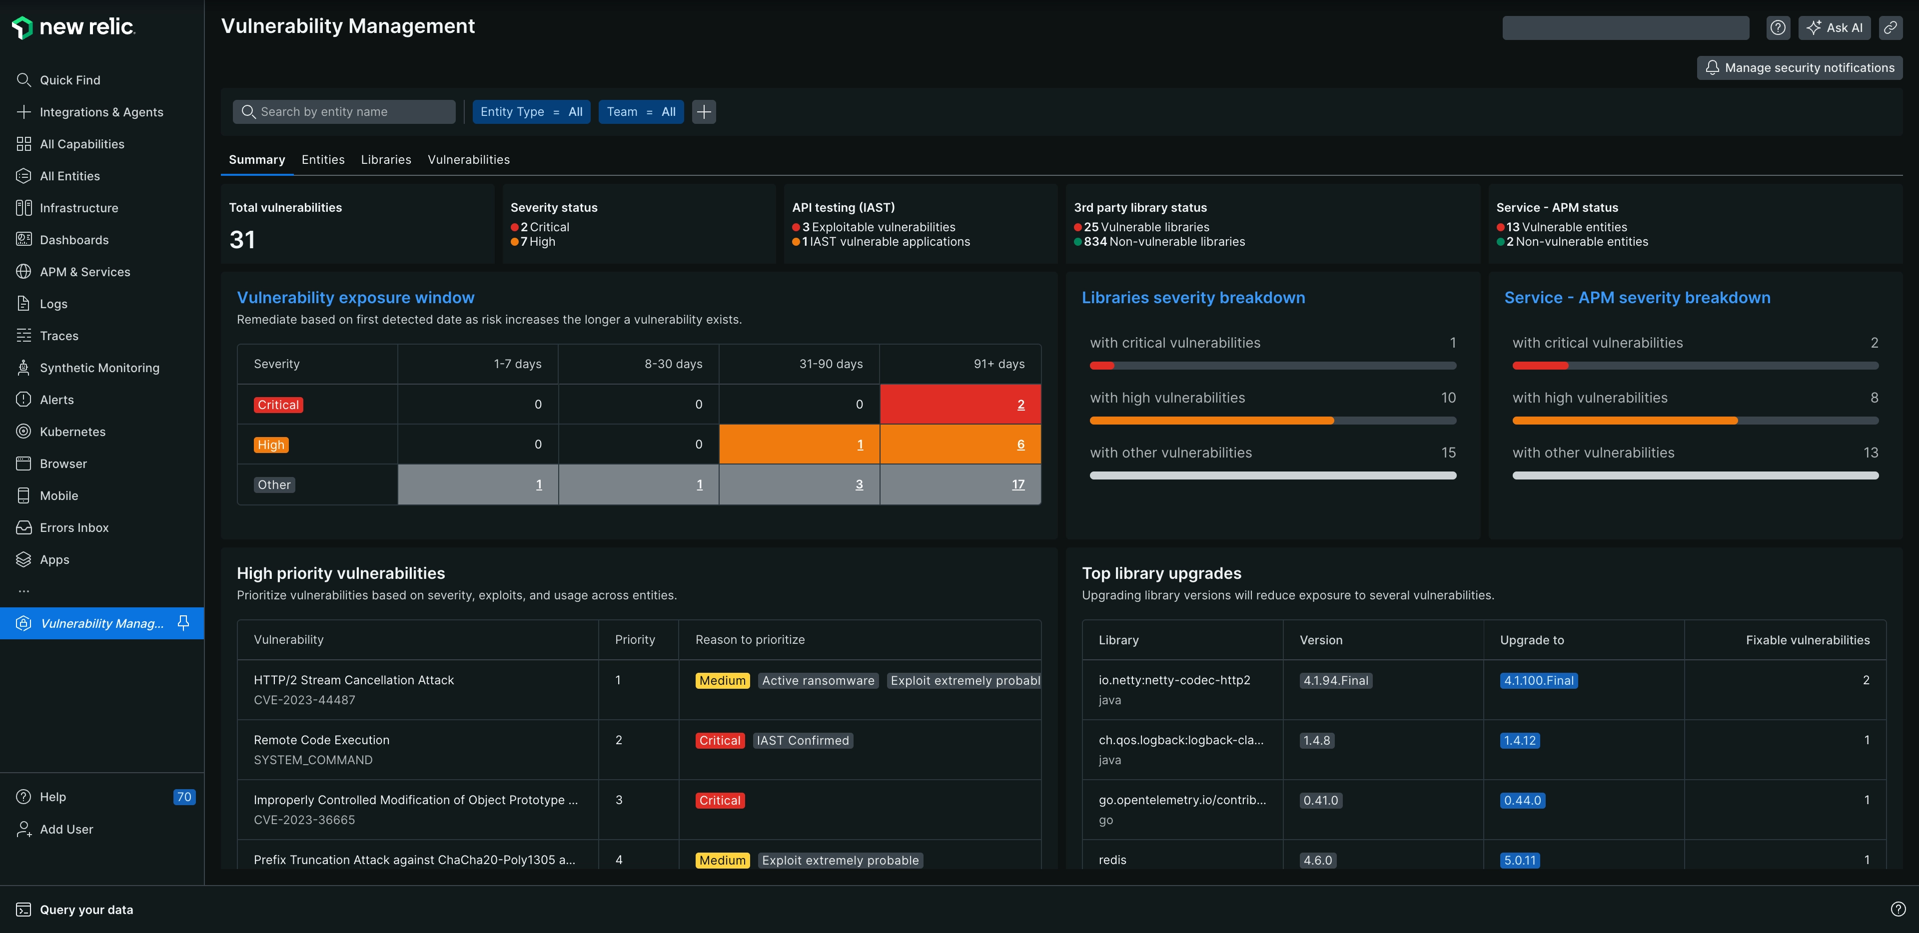Click the add filter plus icon
This screenshot has width=1919, height=933.
(x=705, y=111)
